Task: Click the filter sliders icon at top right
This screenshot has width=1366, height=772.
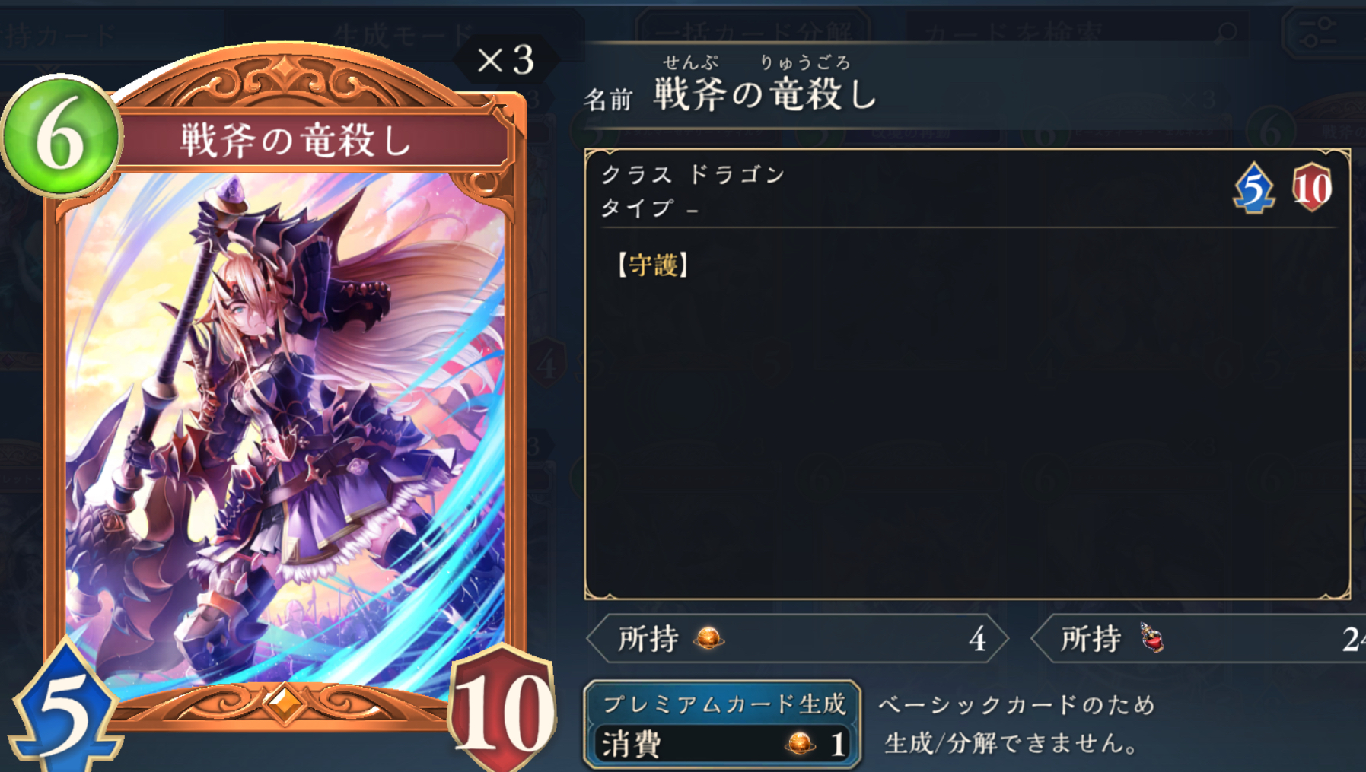Action: tap(1318, 33)
